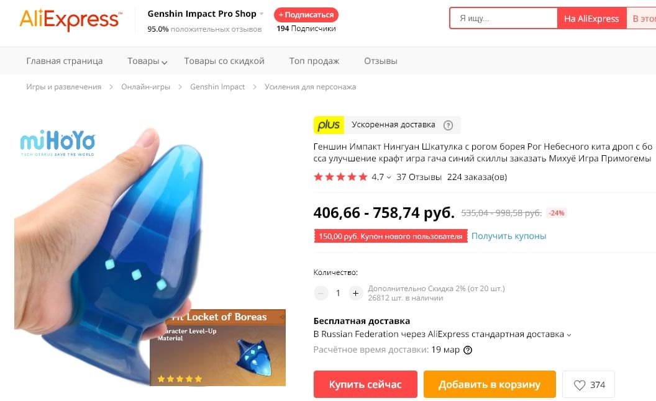
Task: Open the accelerated delivery help question mark
Action: [448, 125]
